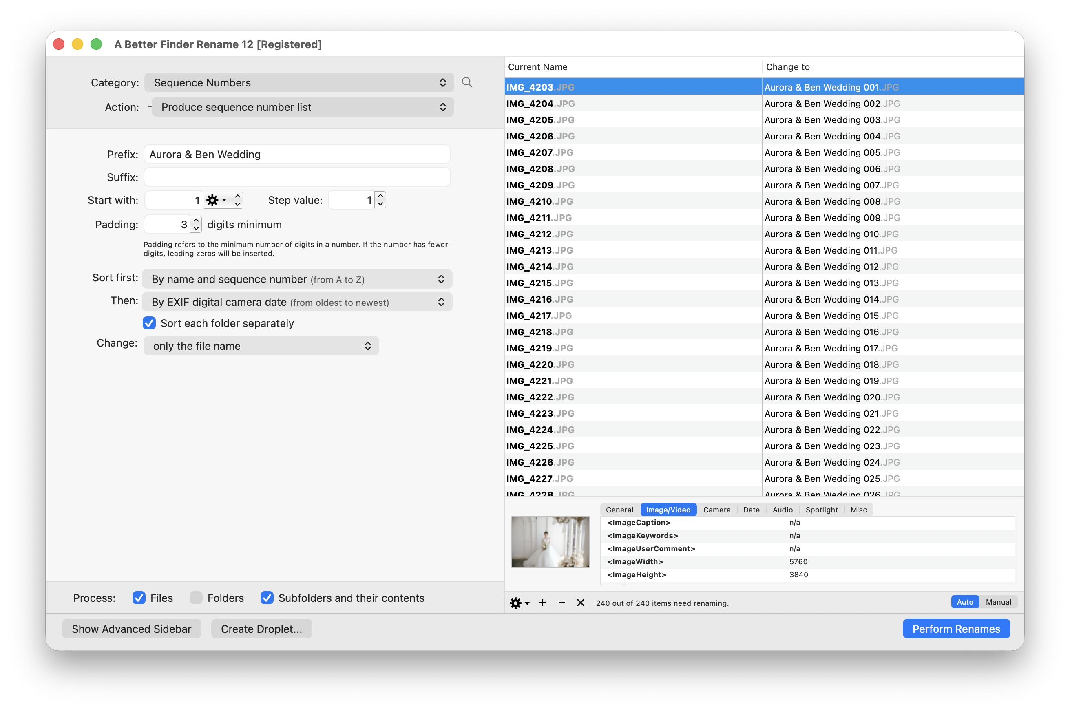Click the X icon to clear the list
Screen dimensions: 1070x711
pos(580,603)
